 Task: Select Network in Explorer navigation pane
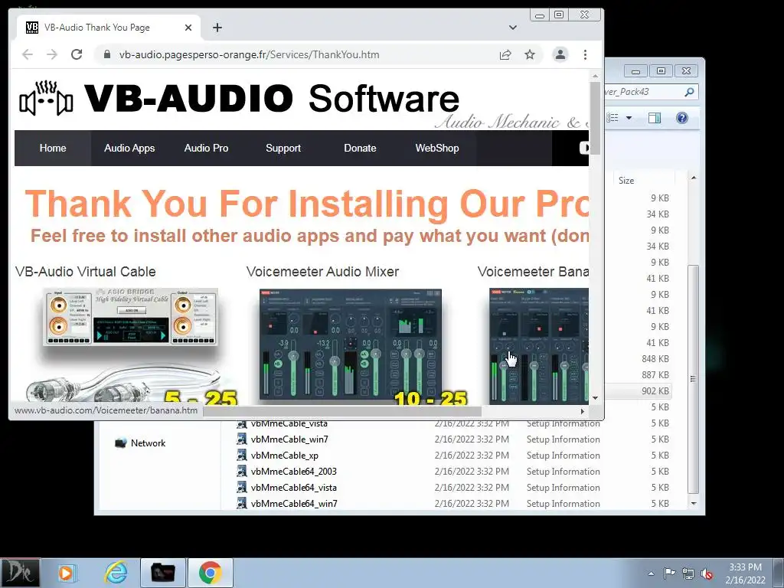click(148, 443)
